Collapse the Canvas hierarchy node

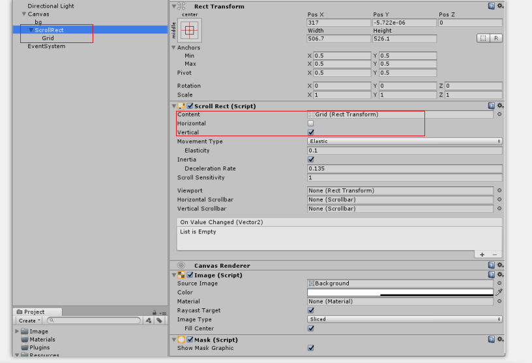click(24, 14)
